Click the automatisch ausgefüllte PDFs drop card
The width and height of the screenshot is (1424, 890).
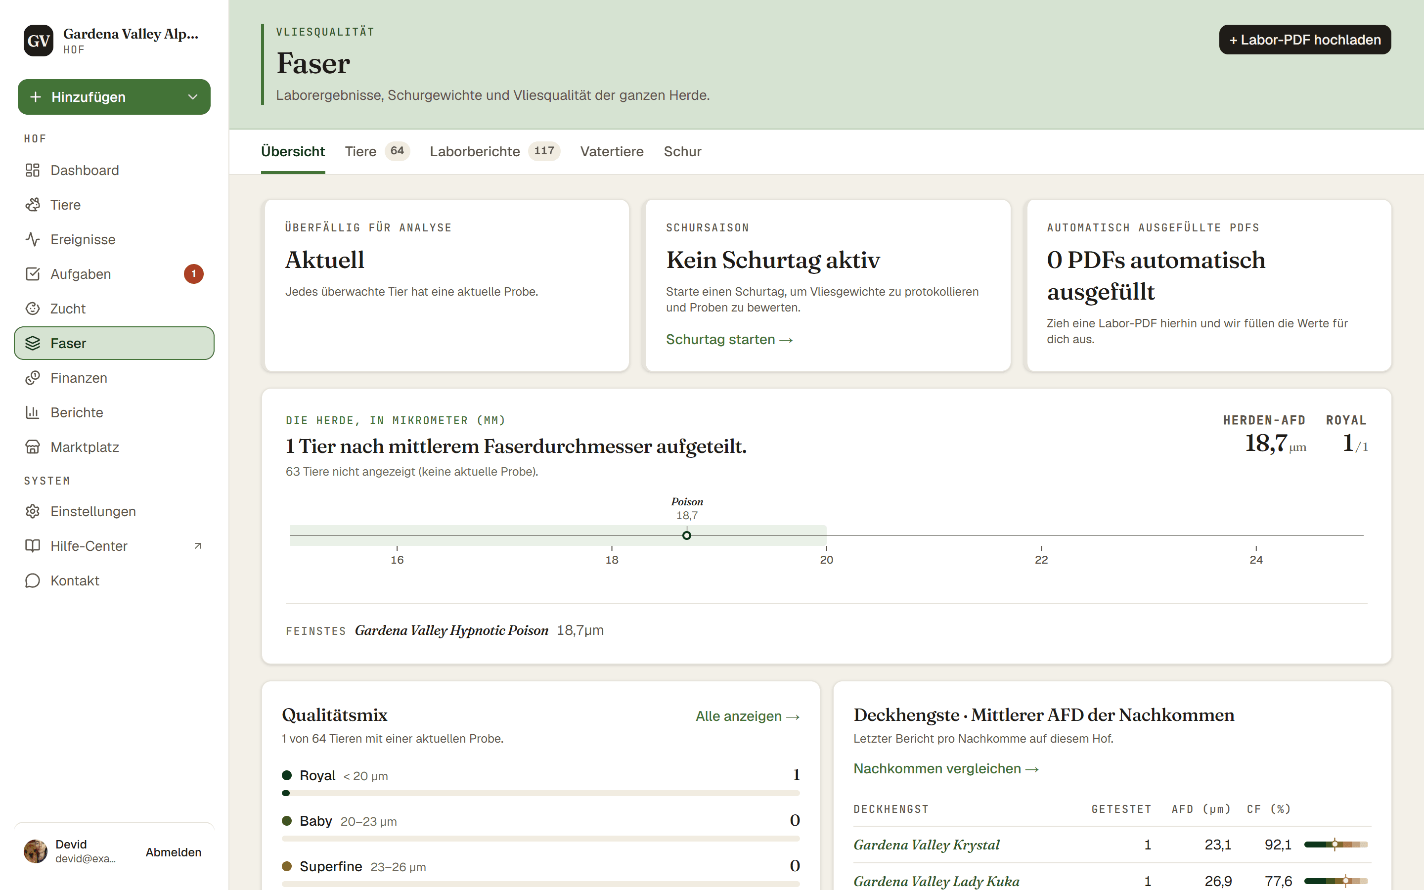tap(1208, 285)
